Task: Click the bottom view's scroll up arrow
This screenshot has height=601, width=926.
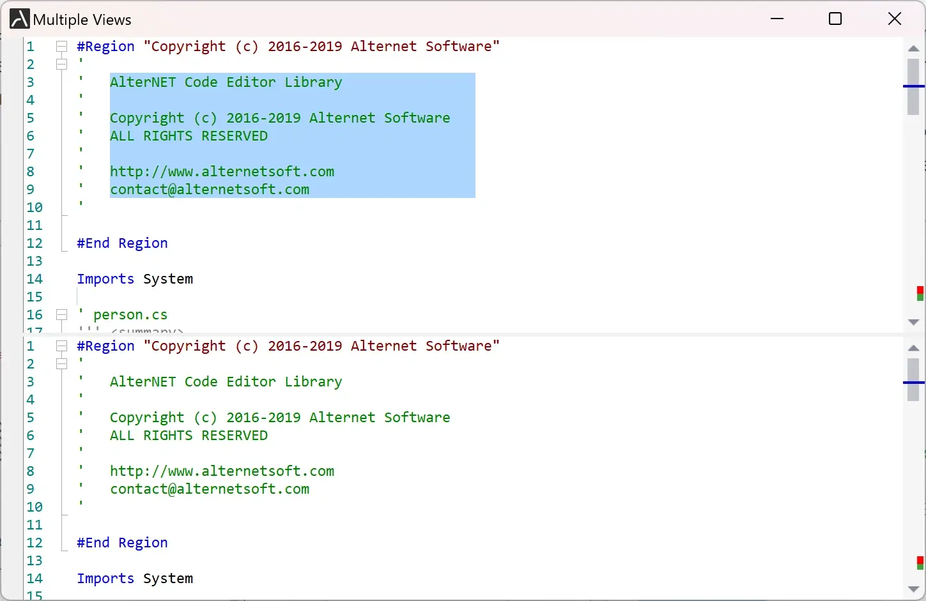Action: pyautogui.click(x=913, y=348)
